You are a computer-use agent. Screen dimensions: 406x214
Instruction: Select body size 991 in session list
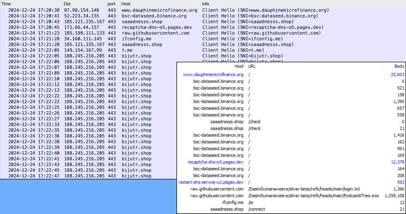[x=401, y=149]
